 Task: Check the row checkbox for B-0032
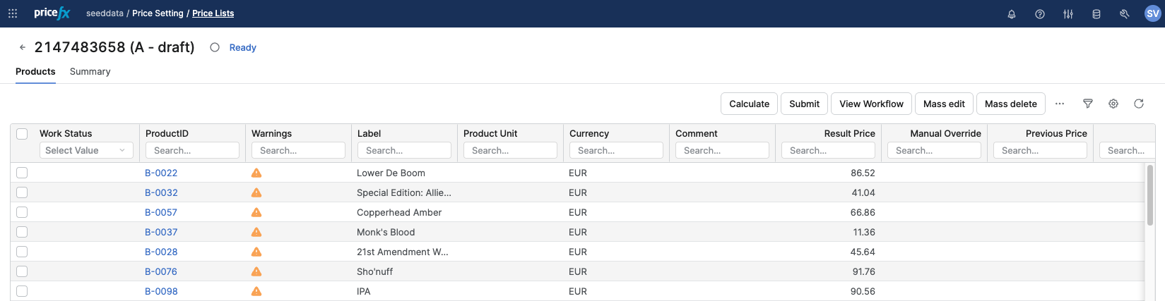22,192
